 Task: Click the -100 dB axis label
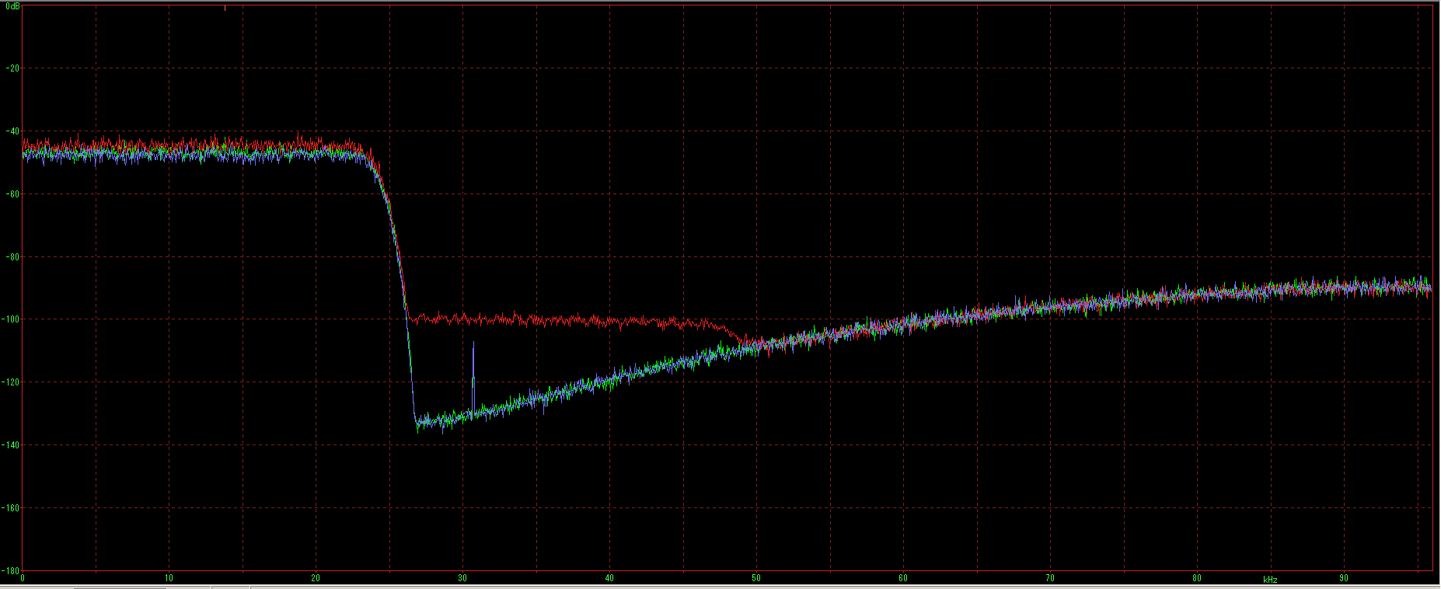(10, 319)
